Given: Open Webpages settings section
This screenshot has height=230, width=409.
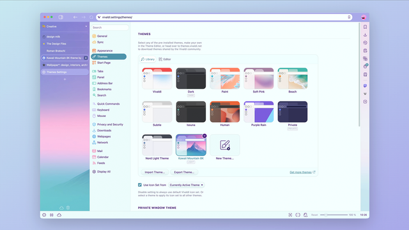Looking at the screenshot, I should (102, 136).
